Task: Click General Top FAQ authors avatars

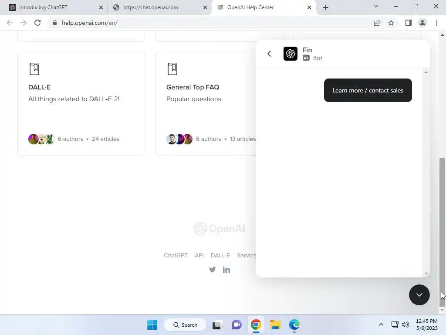Action: tap(179, 139)
